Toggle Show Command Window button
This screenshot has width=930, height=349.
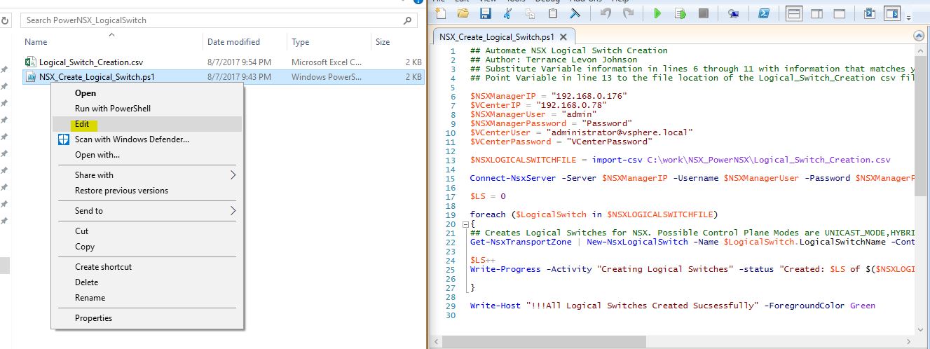click(x=870, y=13)
